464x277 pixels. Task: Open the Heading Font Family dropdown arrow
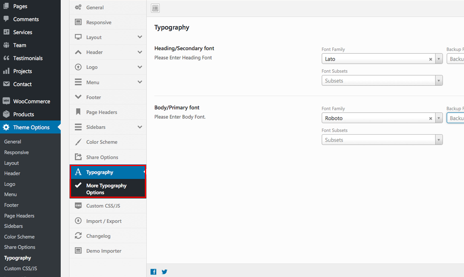(x=439, y=59)
